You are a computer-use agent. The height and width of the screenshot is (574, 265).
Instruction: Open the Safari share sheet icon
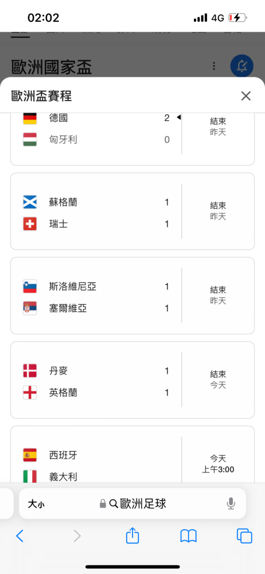(x=132, y=536)
